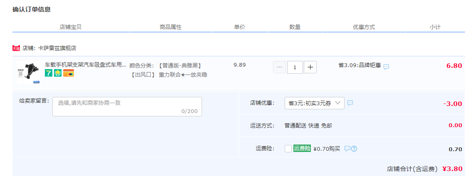Open the store link 卡萨雷兹旗舰店
475x176 pixels.
pos(57,48)
